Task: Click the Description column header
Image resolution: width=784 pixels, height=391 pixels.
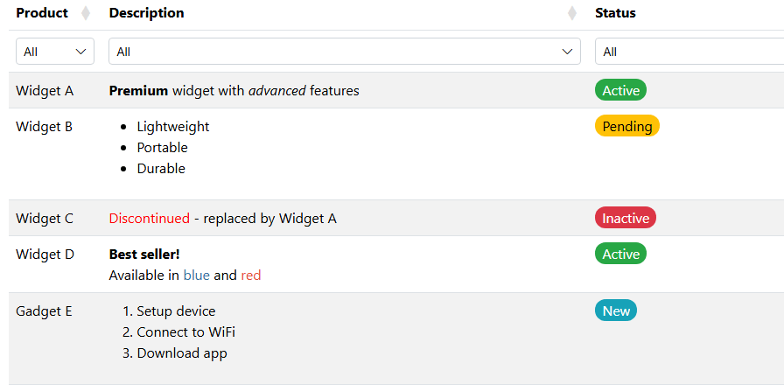Action: coord(146,13)
